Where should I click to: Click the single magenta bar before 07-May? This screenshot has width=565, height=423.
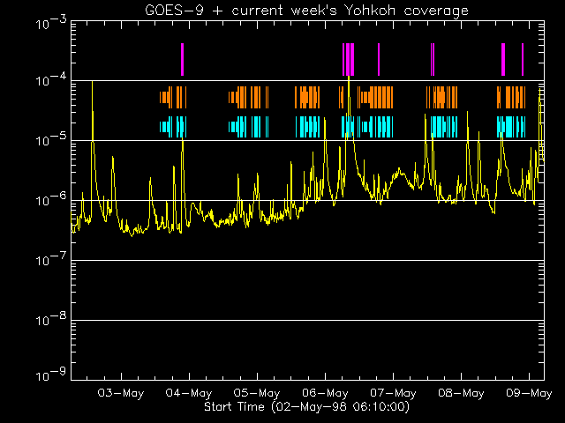coord(379,59)
